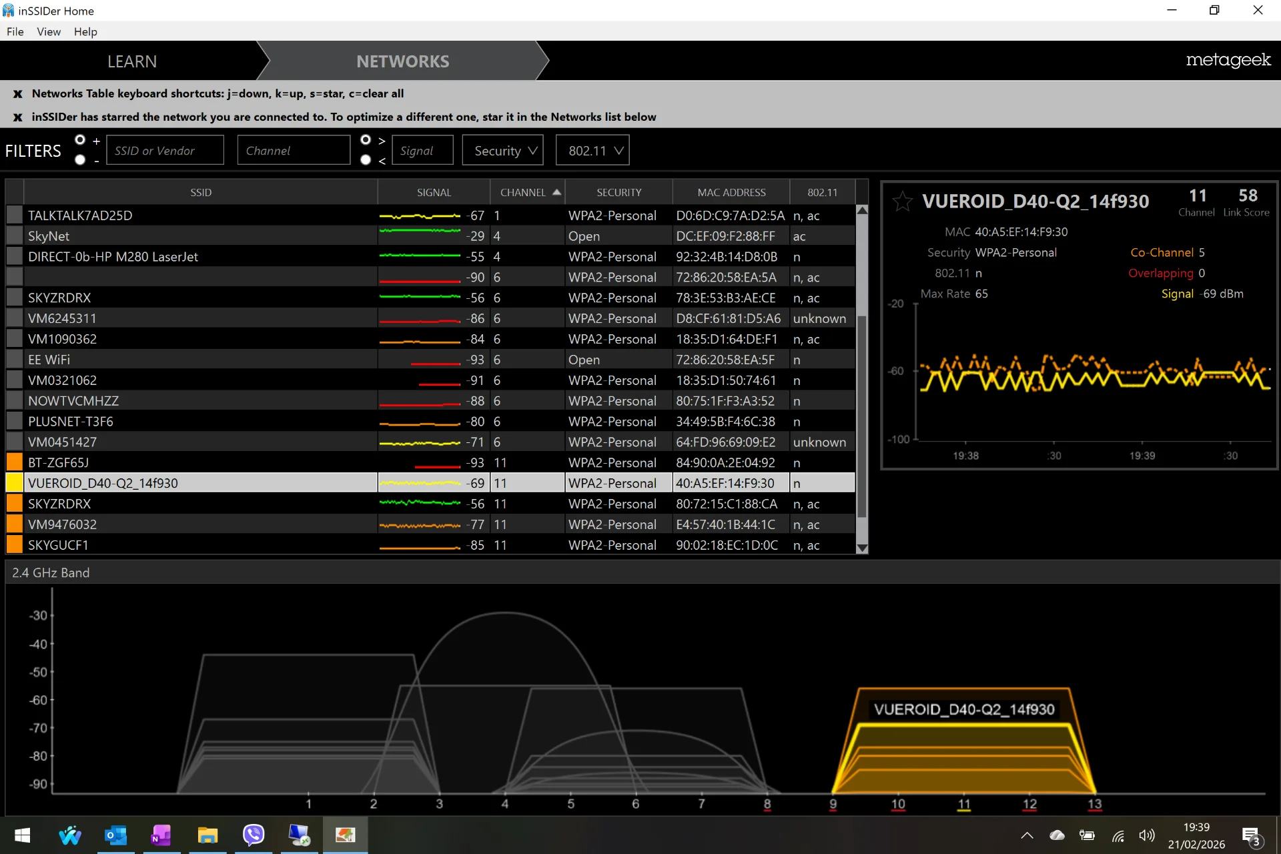Screen dimensions: 1281x854
Task: Click the scroll up arrow of networks table
Action: click(862, 209)
